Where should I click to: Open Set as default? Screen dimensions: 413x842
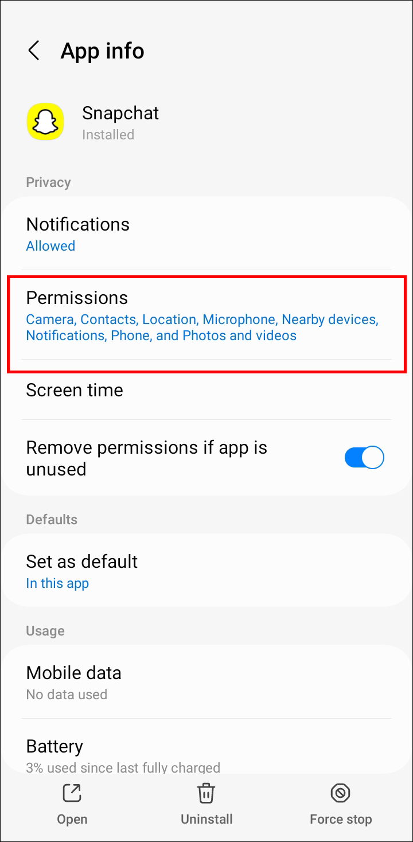tap(206, 571)
